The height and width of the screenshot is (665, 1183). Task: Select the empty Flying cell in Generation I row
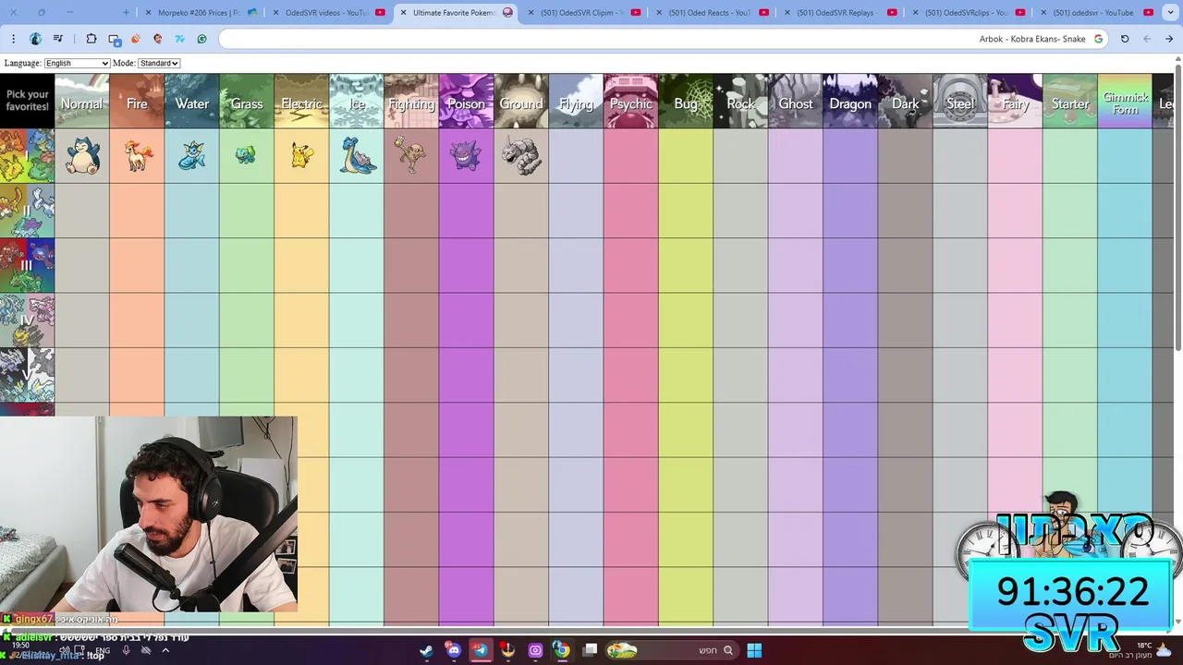click(576, 156)
